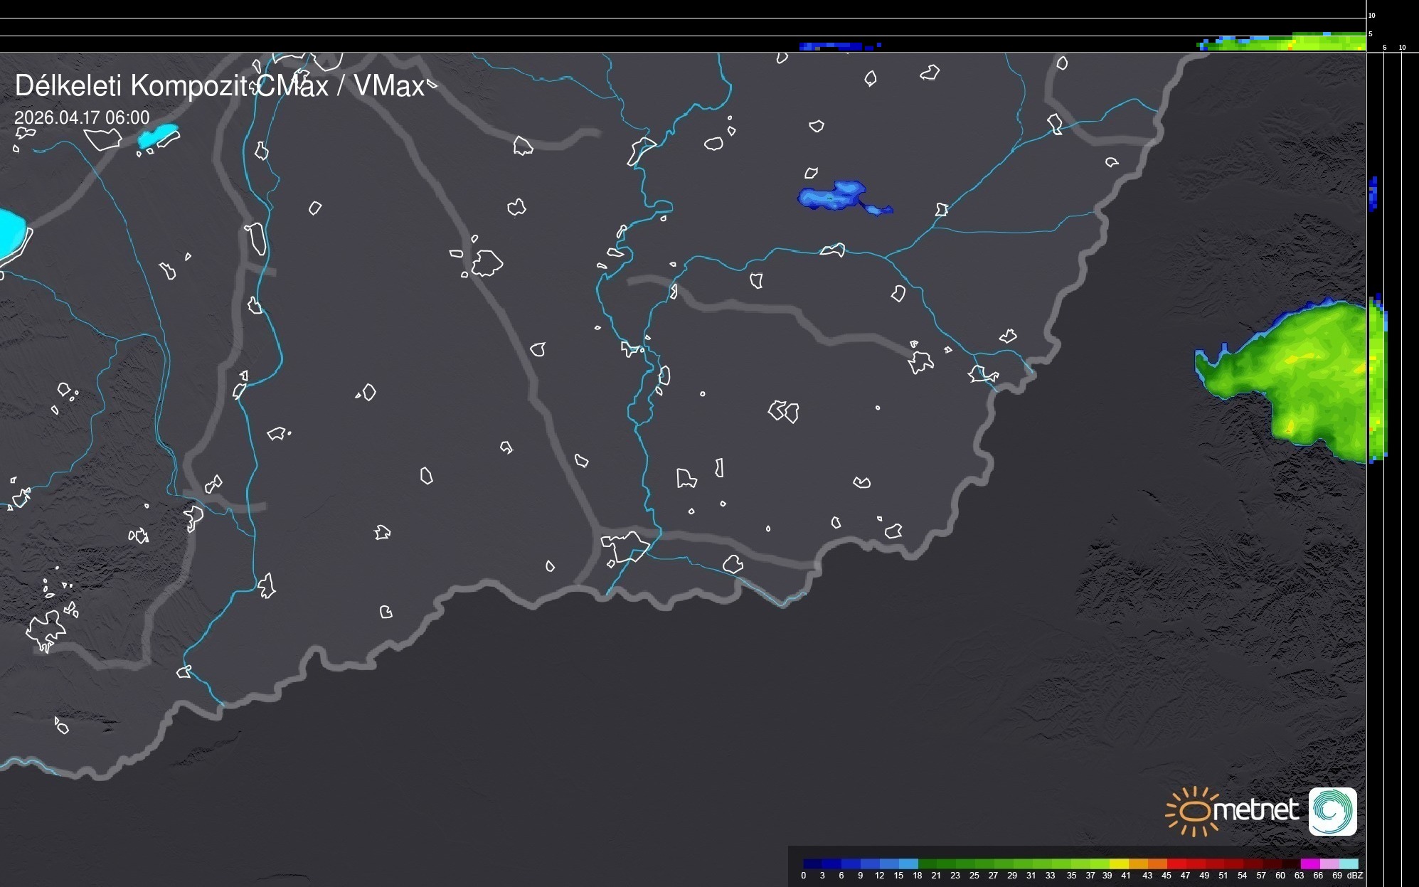
Task: Click the cyan lake below the timestamp
Action: (x=158, y=135)
